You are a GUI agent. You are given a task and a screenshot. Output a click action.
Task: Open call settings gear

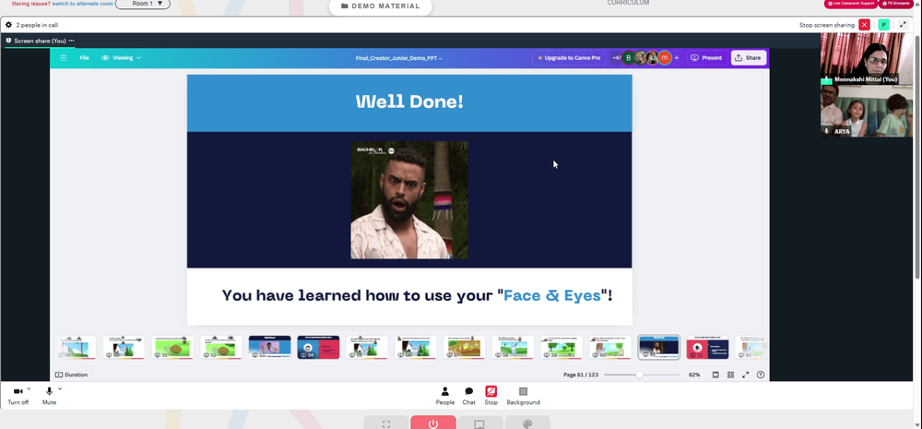point(9,25)
